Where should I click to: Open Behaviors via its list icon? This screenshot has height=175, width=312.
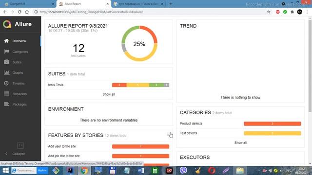click(6, 94)
